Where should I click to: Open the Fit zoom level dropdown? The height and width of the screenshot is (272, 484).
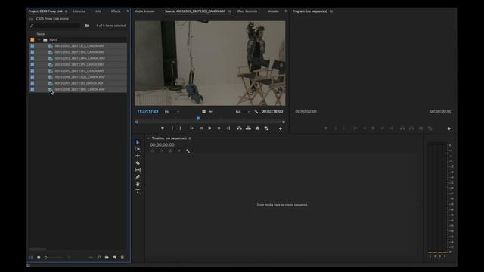tap(172, 112)
